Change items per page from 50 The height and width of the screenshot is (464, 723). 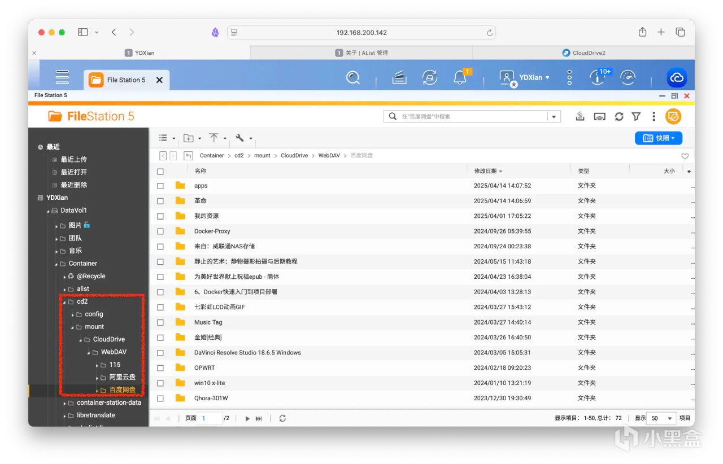coord(661,418)
